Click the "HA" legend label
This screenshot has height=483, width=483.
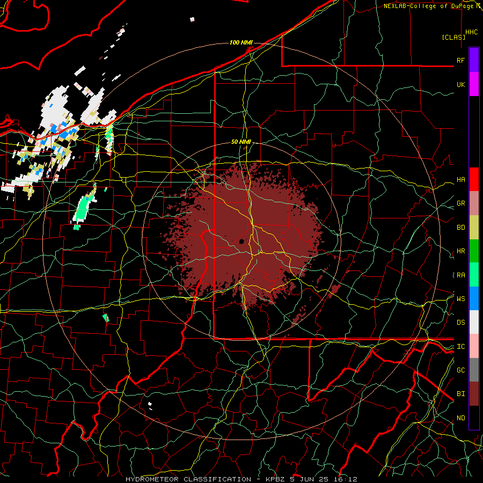click(x=460, y=180)
